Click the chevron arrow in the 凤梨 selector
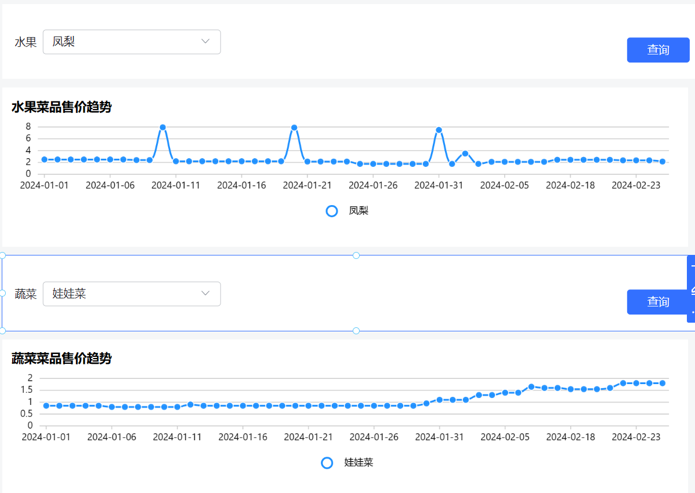The image size is (695, 493). [x=205, y=41]
